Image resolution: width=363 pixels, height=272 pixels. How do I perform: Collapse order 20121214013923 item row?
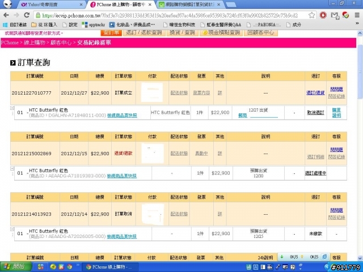[12, 229]
